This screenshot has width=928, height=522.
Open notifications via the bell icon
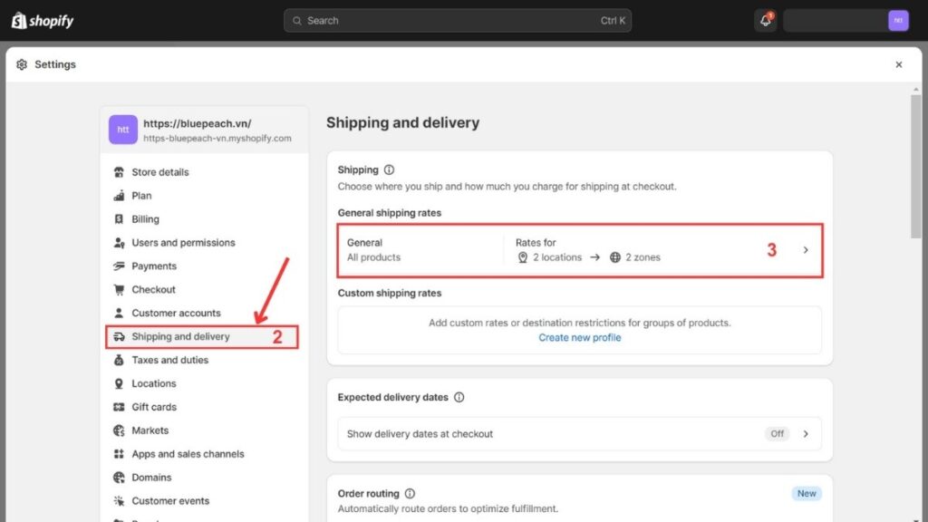pos(764,20)
